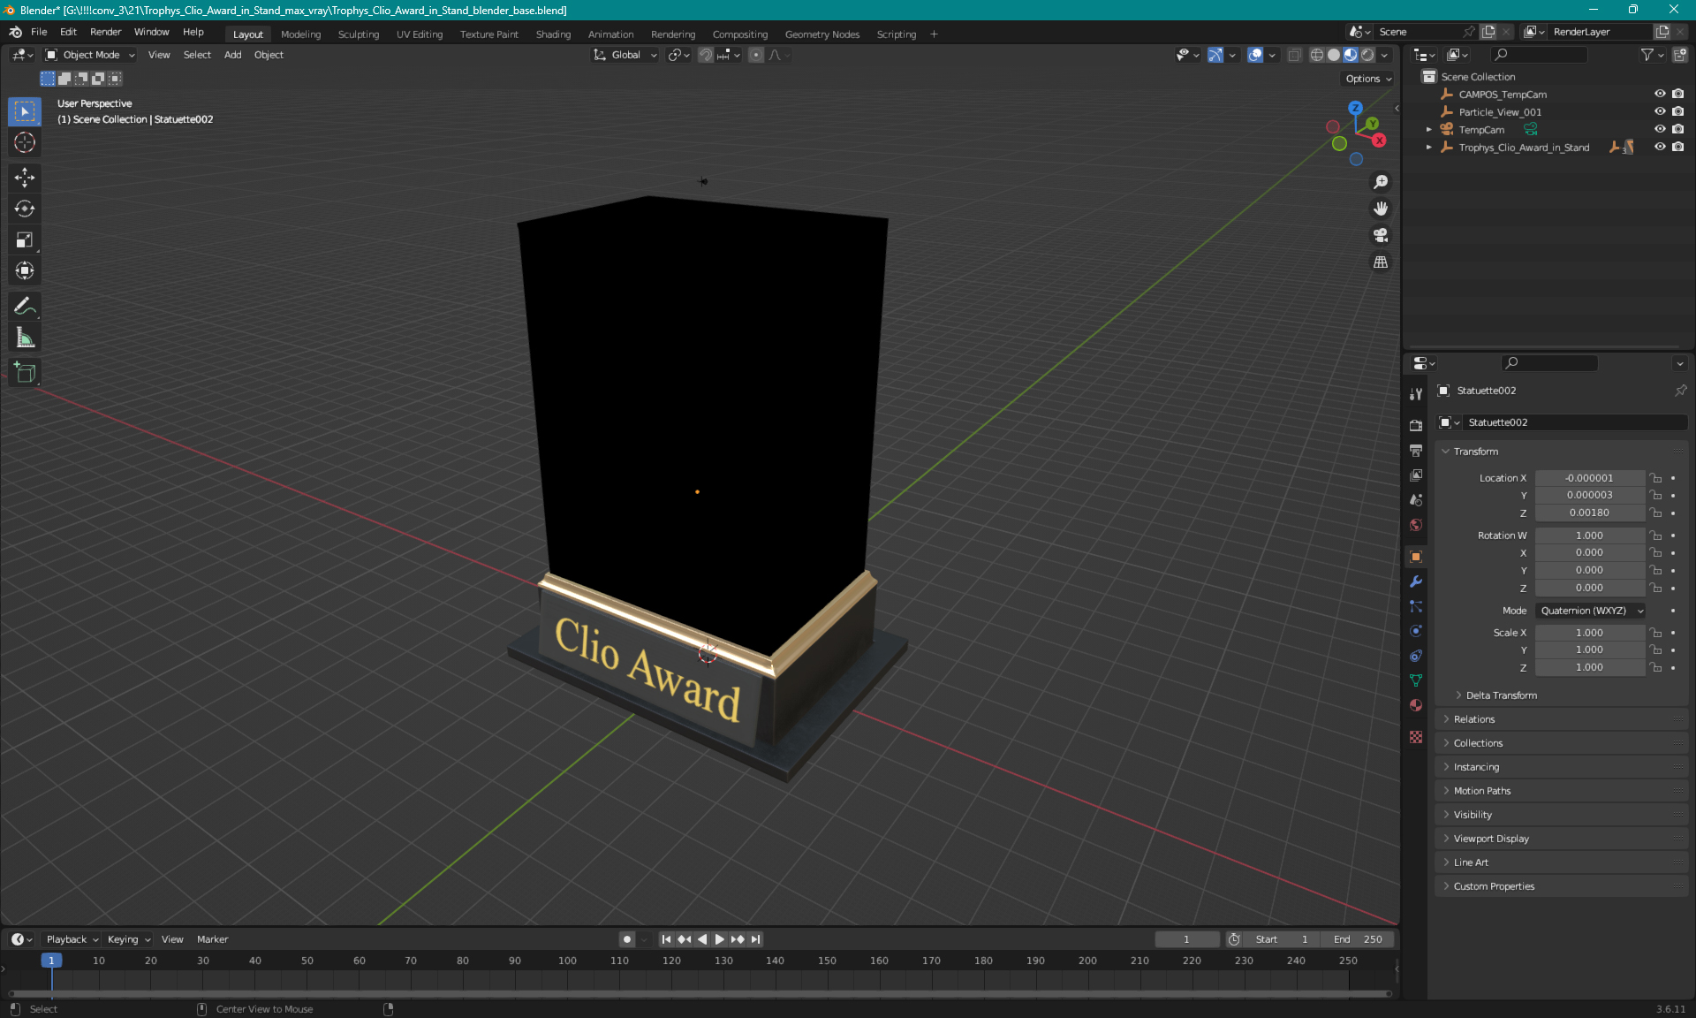Open the Render properties tab

click(x=1416, y=425)
